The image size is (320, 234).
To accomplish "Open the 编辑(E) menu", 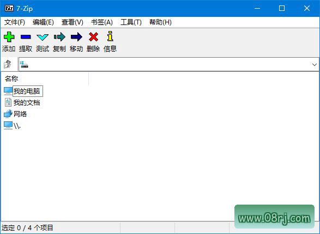I will 43,22.
